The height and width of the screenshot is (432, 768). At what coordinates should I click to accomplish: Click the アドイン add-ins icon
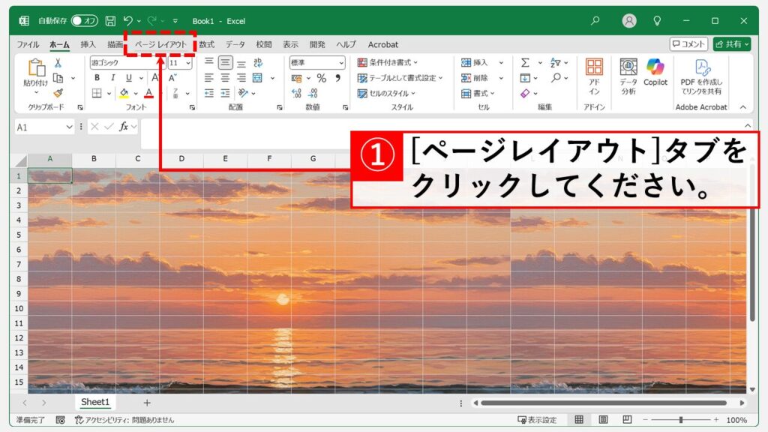[594, 76]
